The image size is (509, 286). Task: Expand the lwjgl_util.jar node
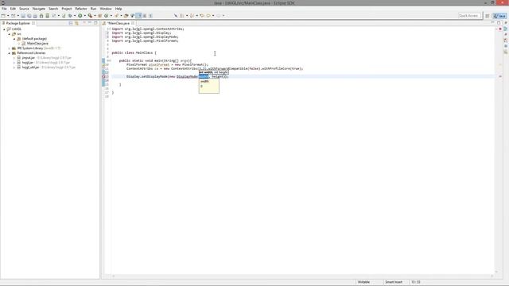[14, 68]
